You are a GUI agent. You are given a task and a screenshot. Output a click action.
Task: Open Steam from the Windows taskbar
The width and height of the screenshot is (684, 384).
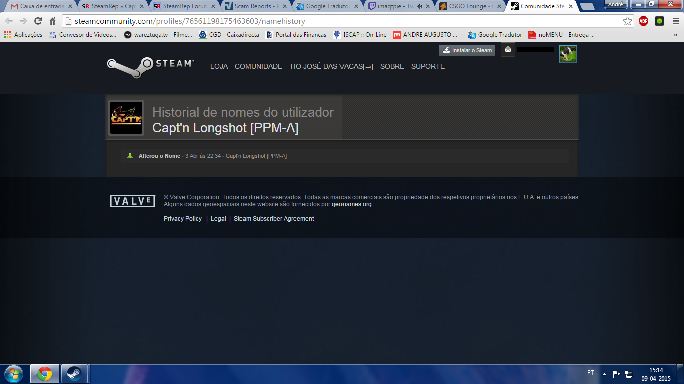(75, 374)
